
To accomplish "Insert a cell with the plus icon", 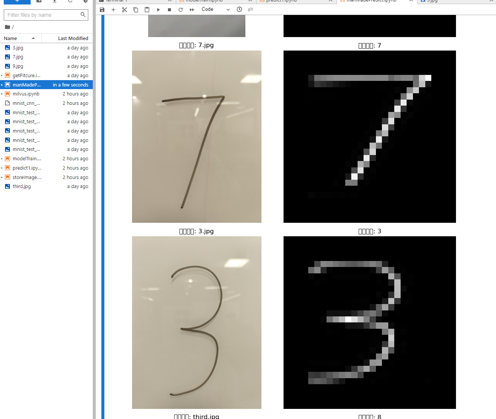I will (113, 9).
